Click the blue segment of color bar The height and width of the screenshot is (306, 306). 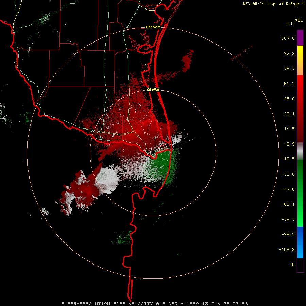tap(300, 242)
